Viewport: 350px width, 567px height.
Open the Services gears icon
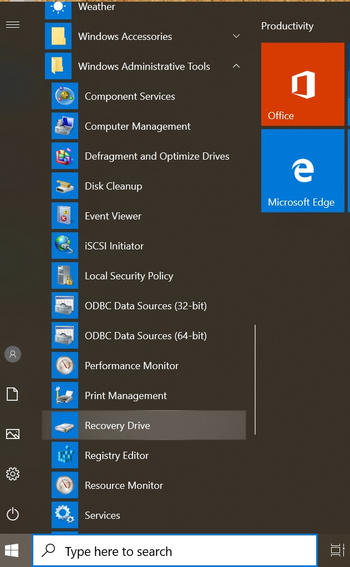[x=65, y=515]
